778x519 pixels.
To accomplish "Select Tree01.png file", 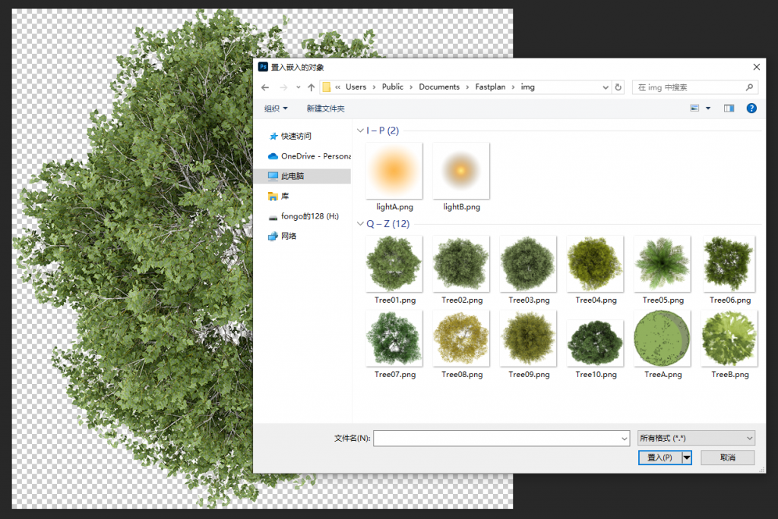I will 394,270.
